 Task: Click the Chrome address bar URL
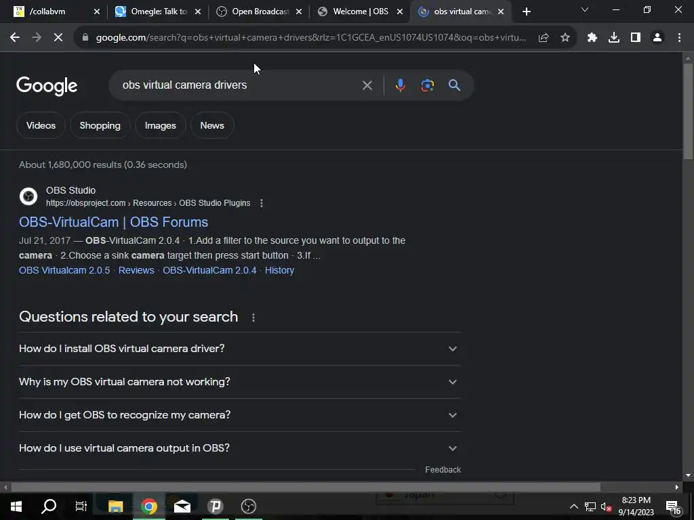click(x=310, y=38)
